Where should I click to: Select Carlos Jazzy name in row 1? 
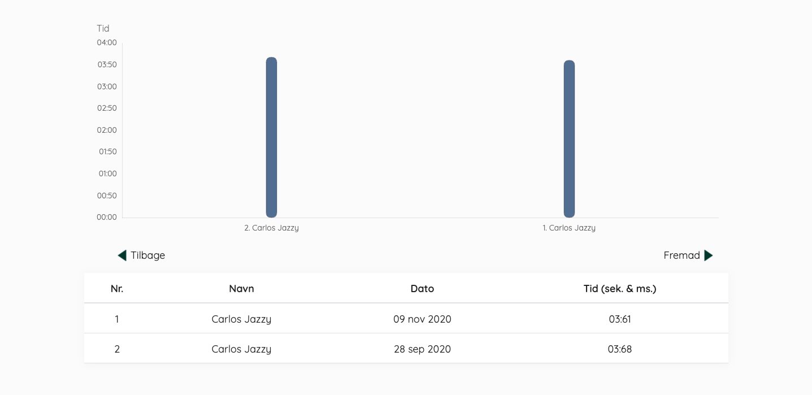click(241, 319)
